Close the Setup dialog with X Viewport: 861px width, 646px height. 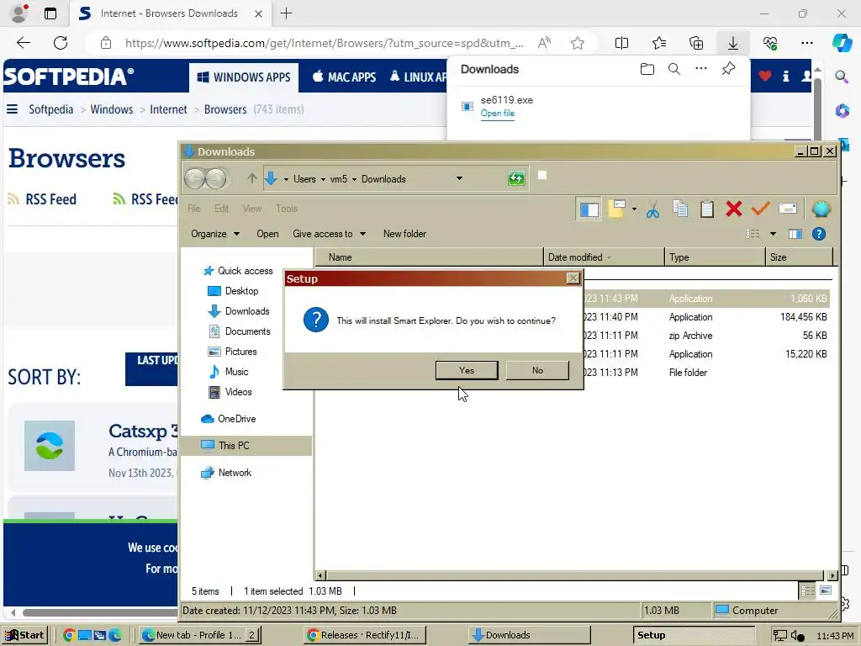(573, 278)
